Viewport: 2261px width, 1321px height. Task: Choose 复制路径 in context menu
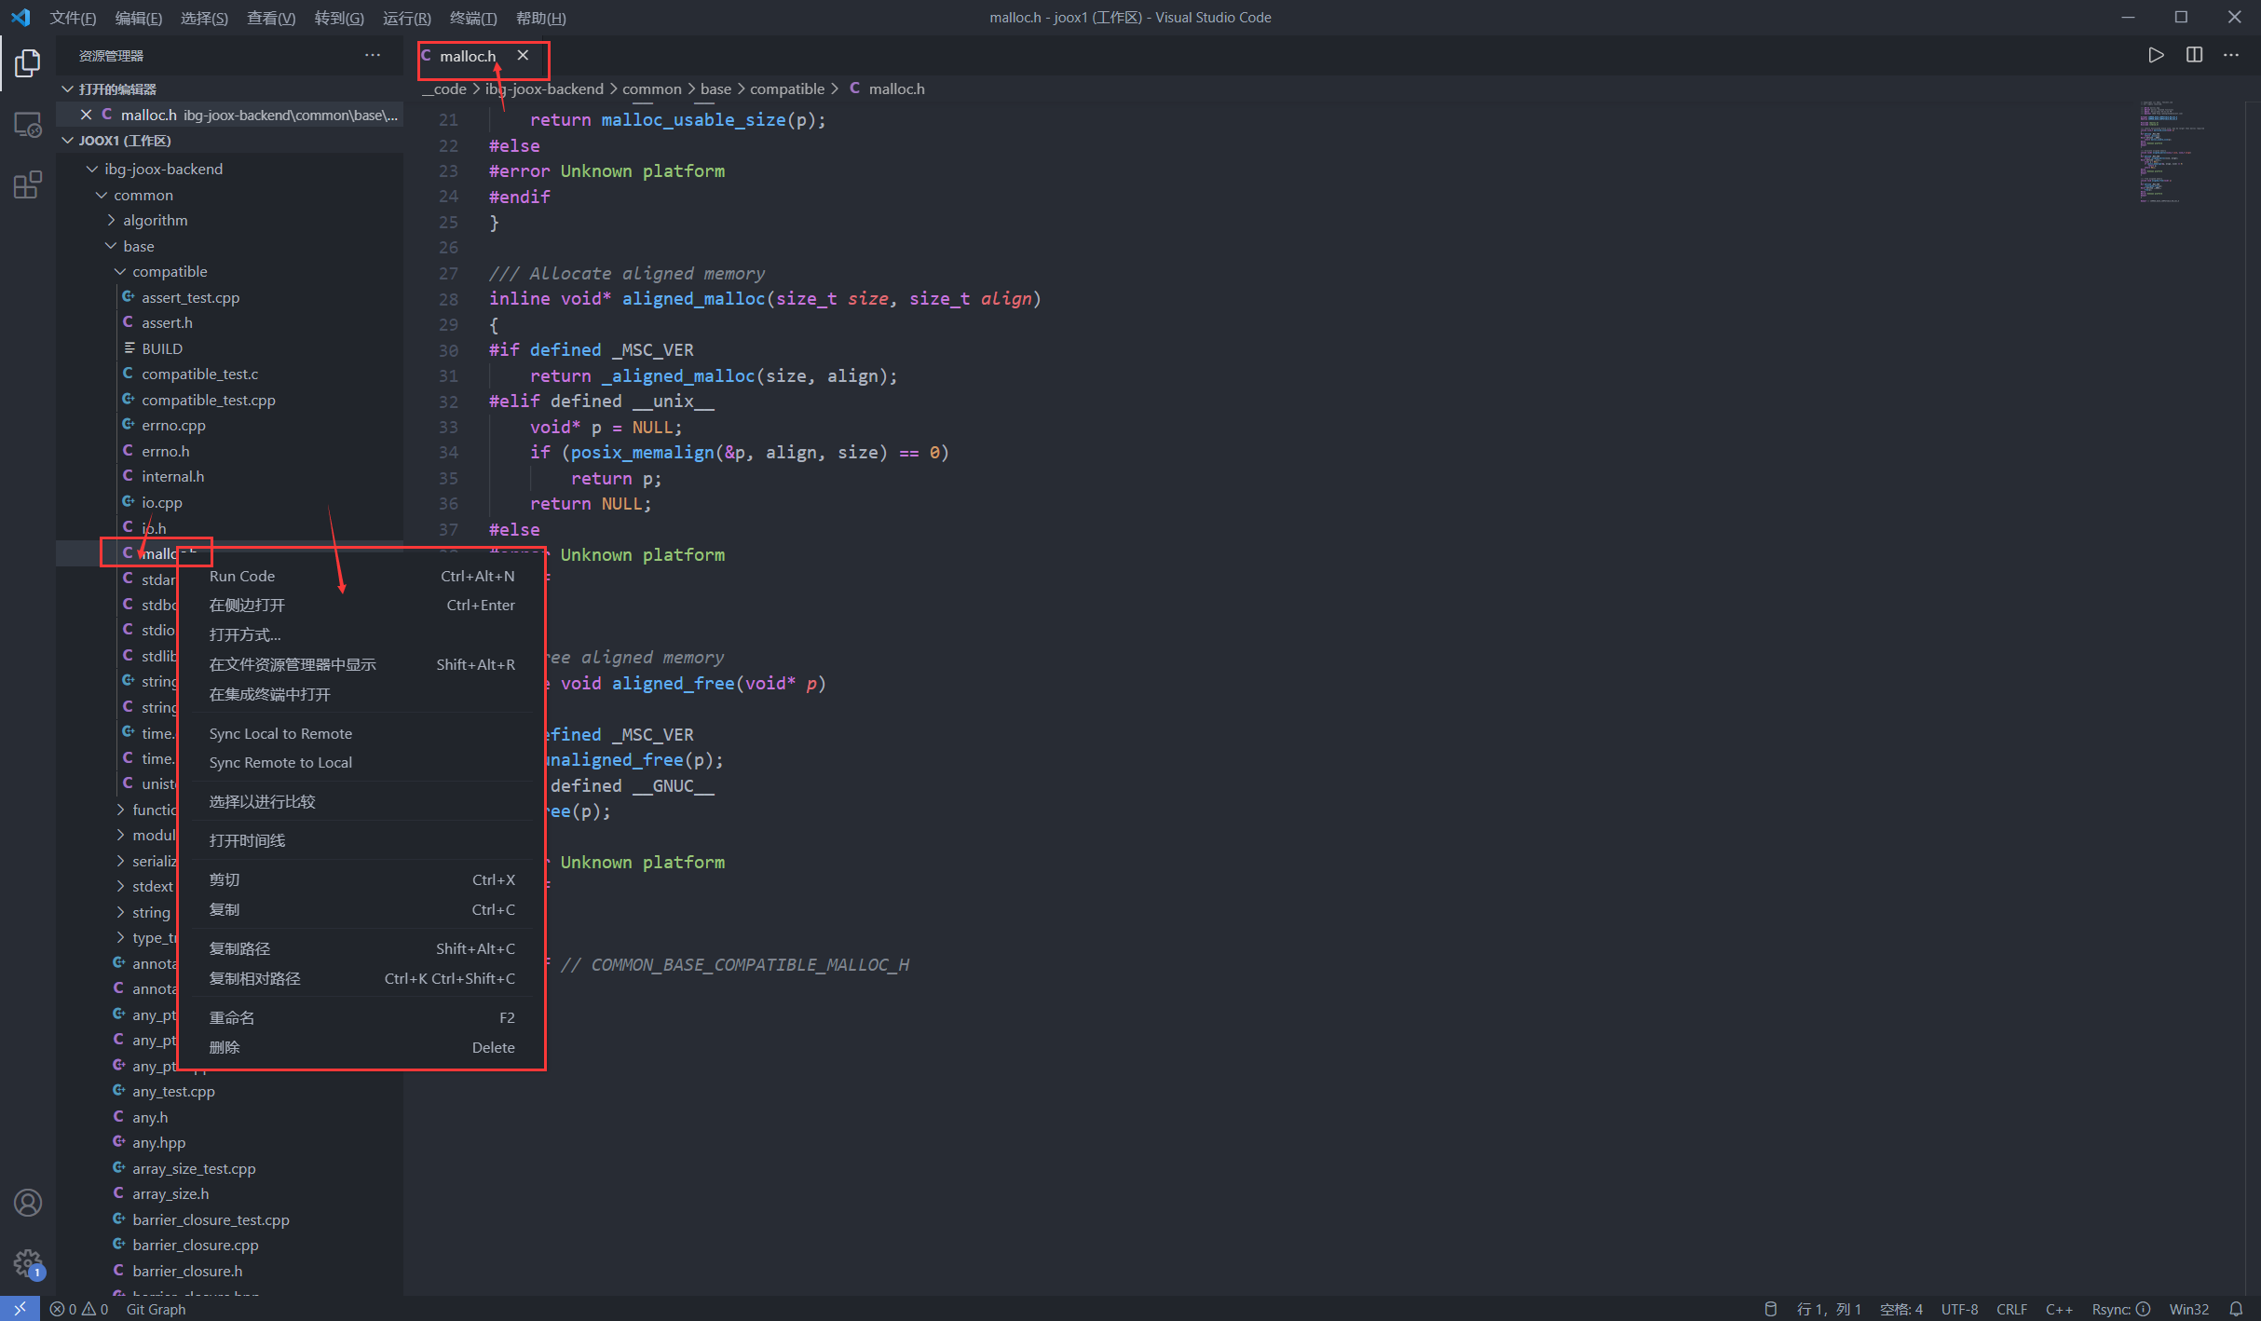point(239,948)
